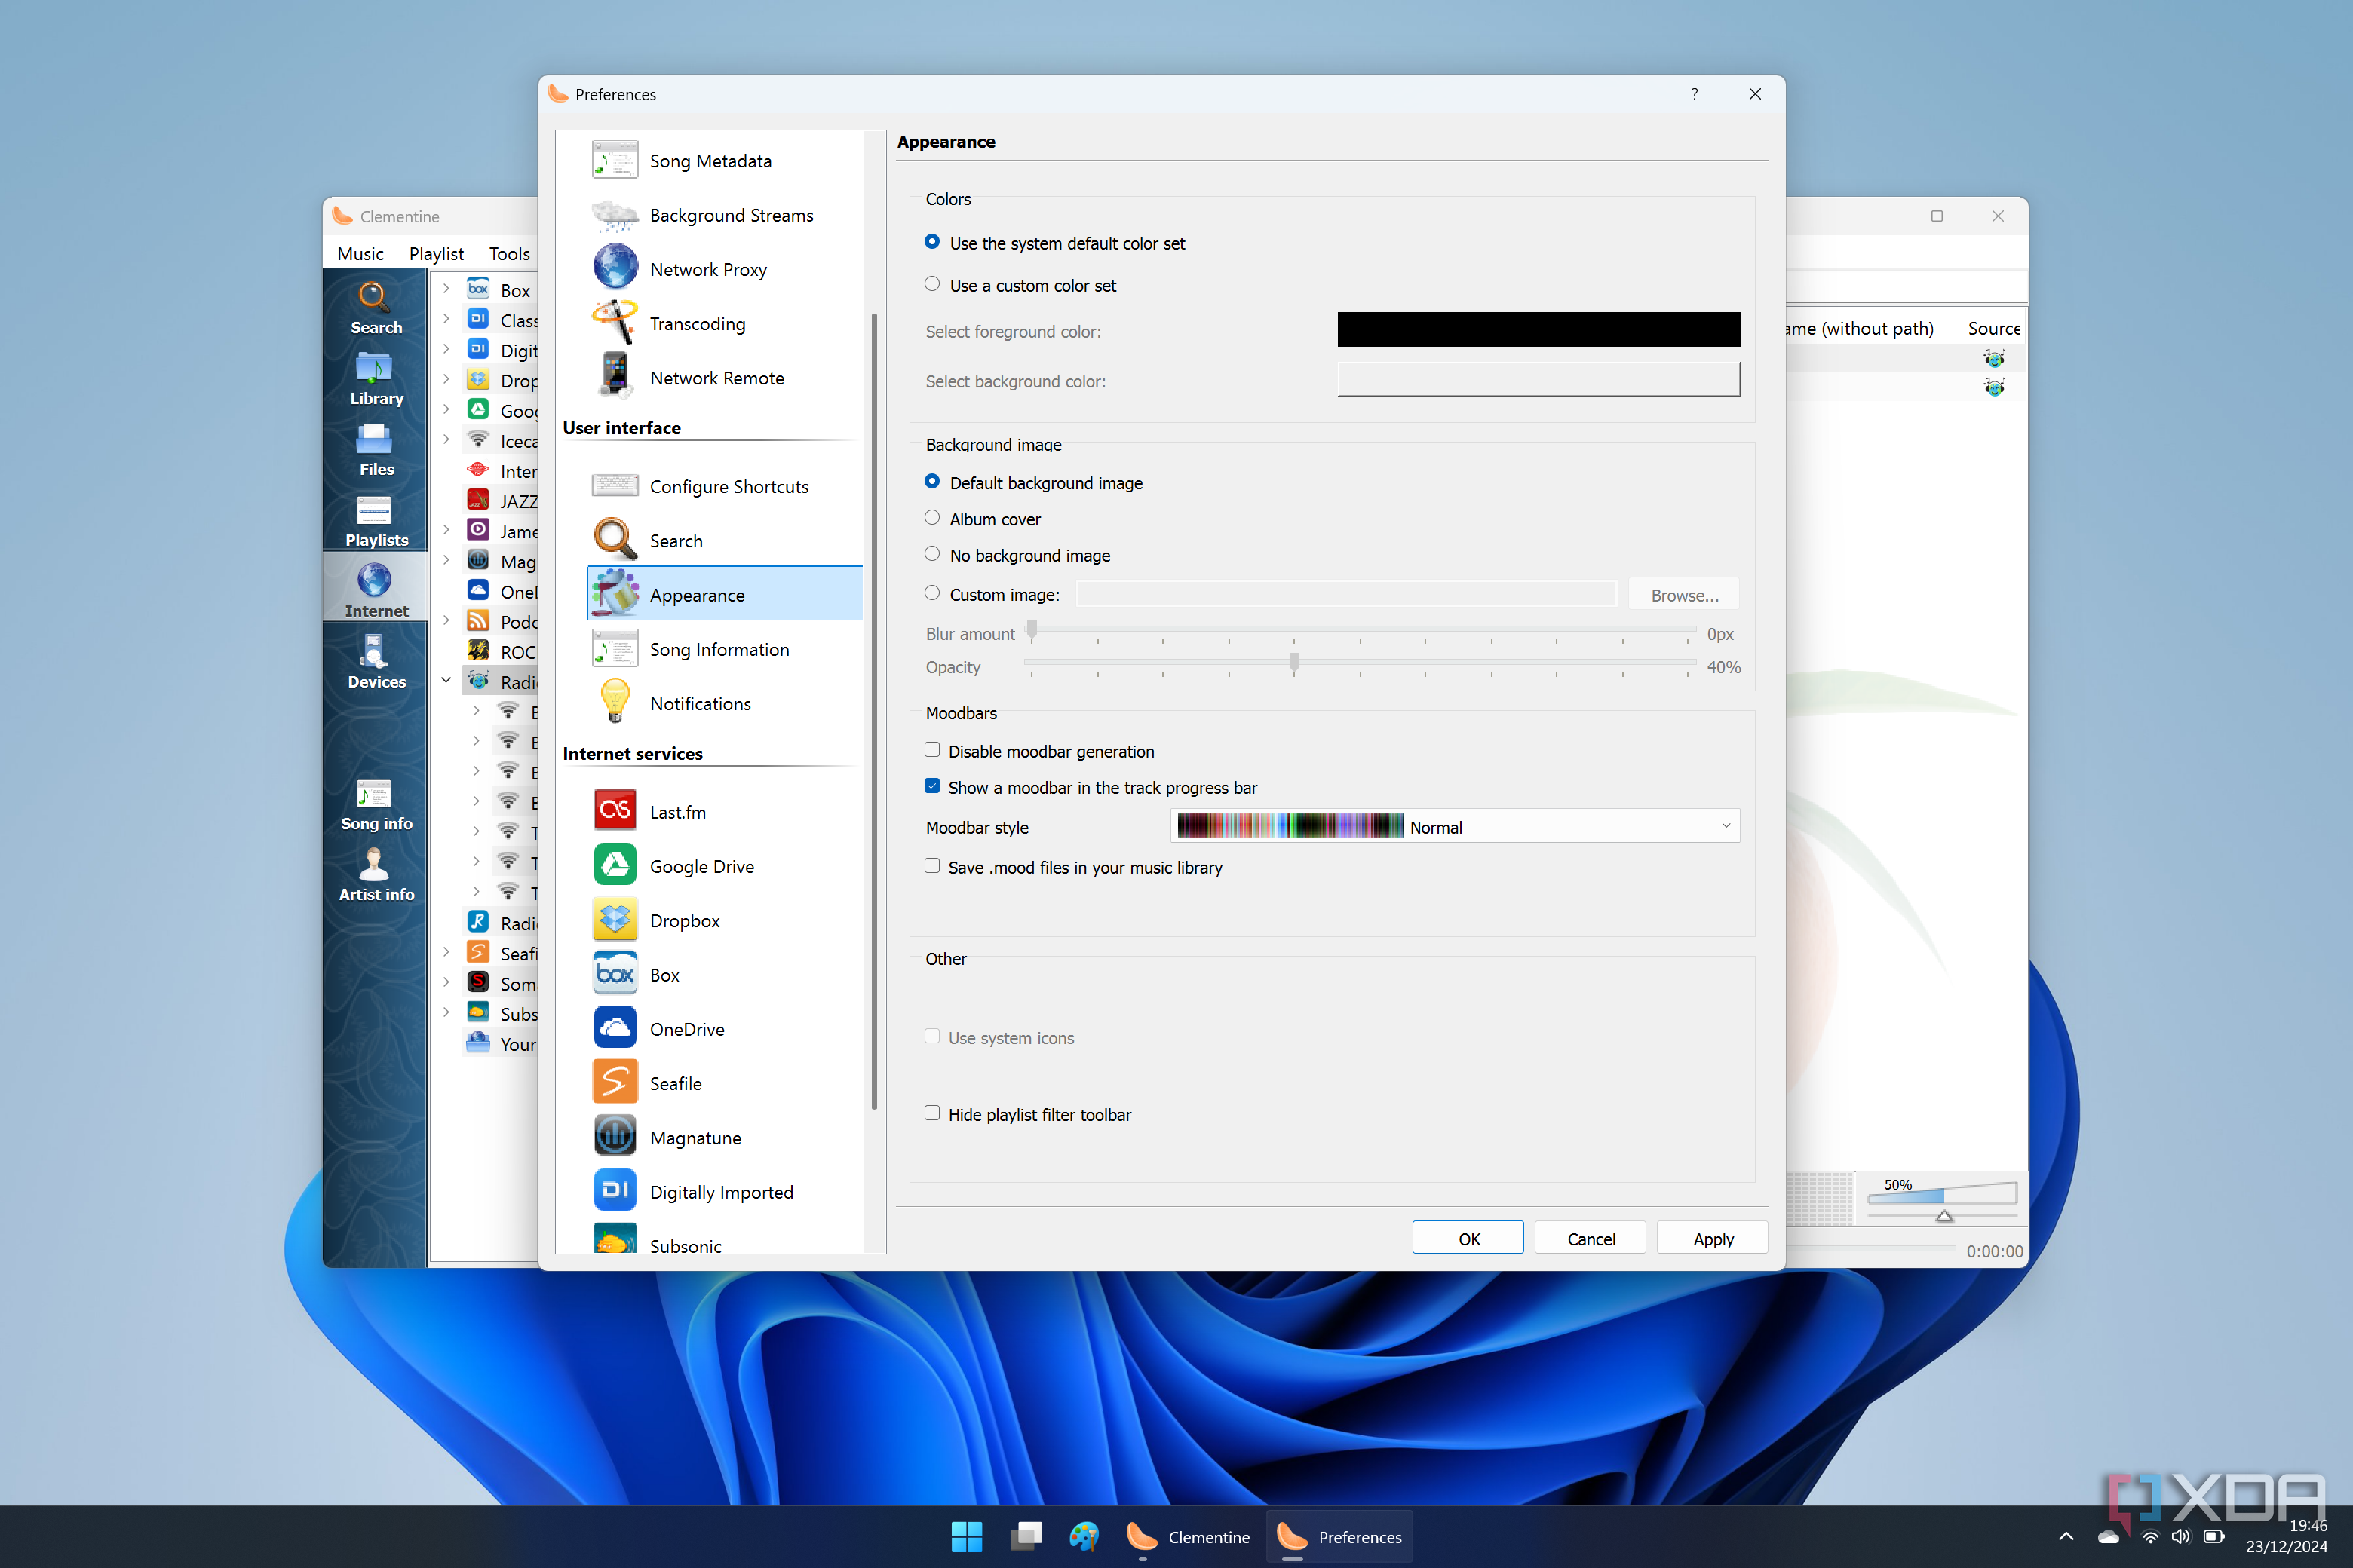Open Devices tab in Clementine sidebar
The height and width of the screenshot is (1568, 2353).
(376, 662)
